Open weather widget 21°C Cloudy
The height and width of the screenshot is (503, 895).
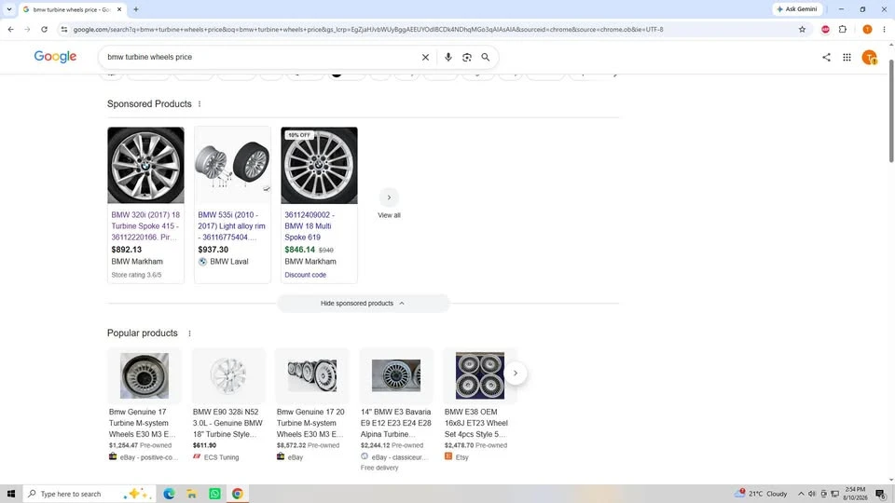coord(762,494)
